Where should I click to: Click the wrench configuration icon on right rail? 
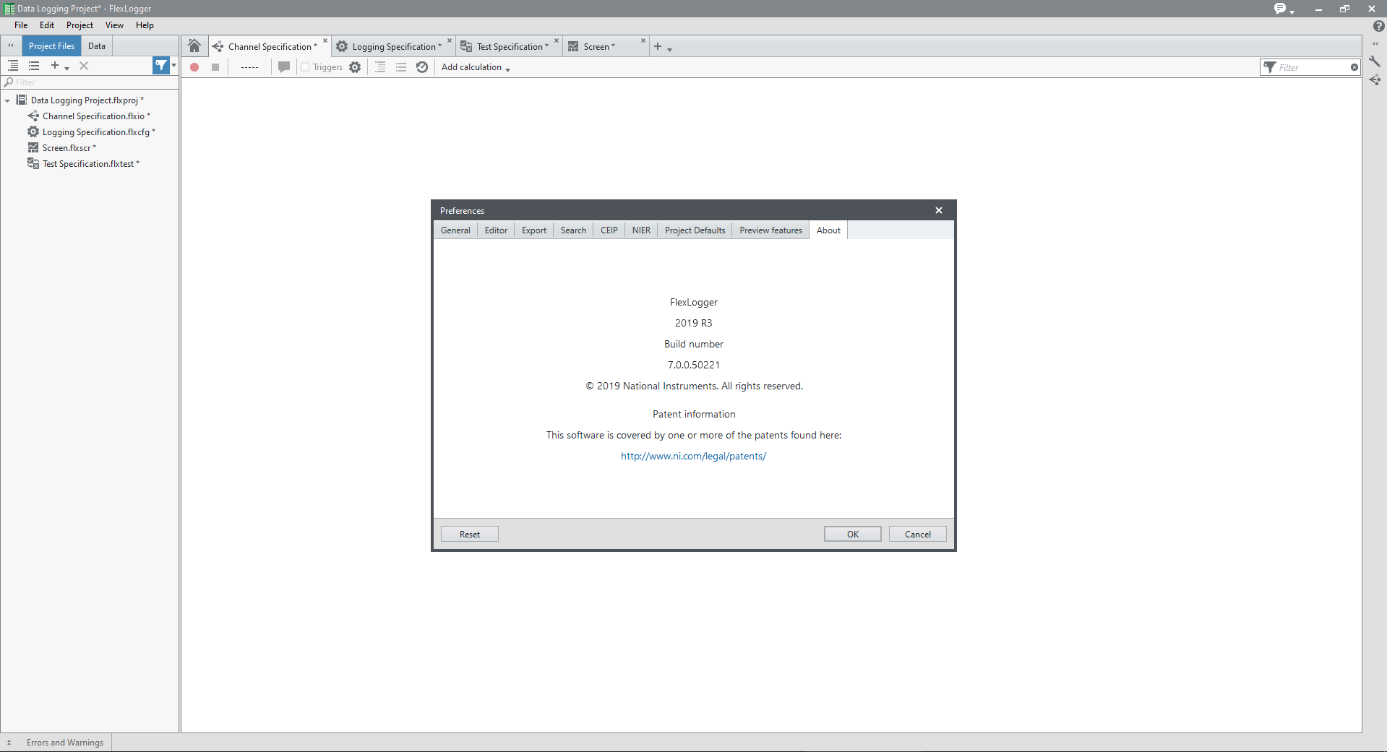1375,61
